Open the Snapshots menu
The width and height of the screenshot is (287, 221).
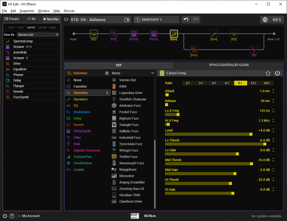(27, 11)
